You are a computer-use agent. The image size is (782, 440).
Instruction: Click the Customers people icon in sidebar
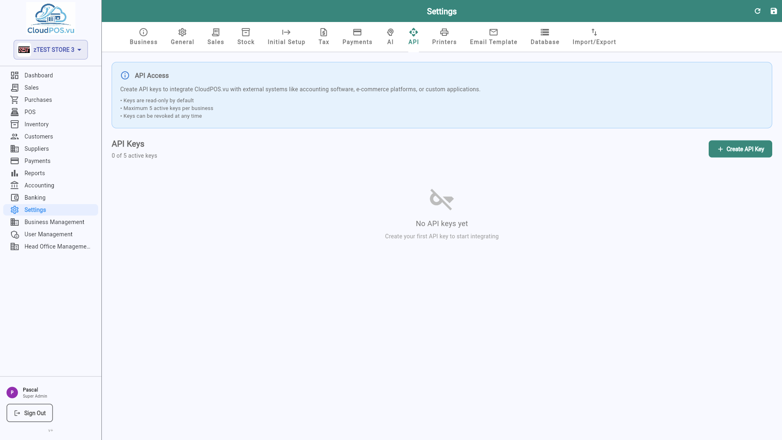point(15,136)
